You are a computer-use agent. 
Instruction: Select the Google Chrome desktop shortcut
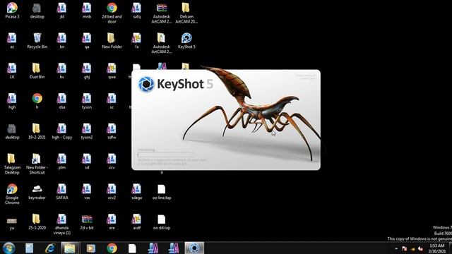[12, 194]
